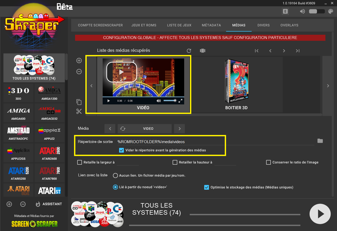The image size is (337, 231).
Task: Enable 'Retaille la largeur à' checkbox
Action: click(x=80, y=162)
